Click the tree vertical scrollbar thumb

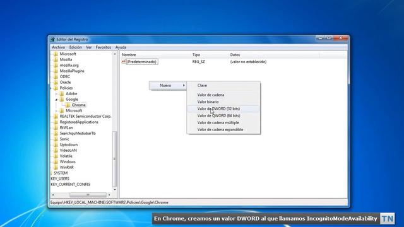tap(115, 159)
